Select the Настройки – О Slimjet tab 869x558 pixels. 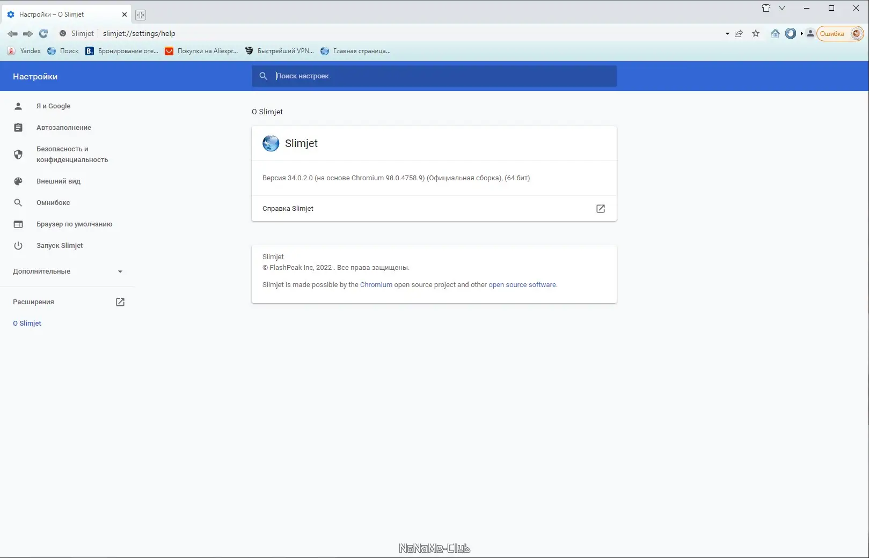pos(67,14)
